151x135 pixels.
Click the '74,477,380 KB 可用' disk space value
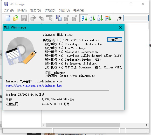coord(56,104)
